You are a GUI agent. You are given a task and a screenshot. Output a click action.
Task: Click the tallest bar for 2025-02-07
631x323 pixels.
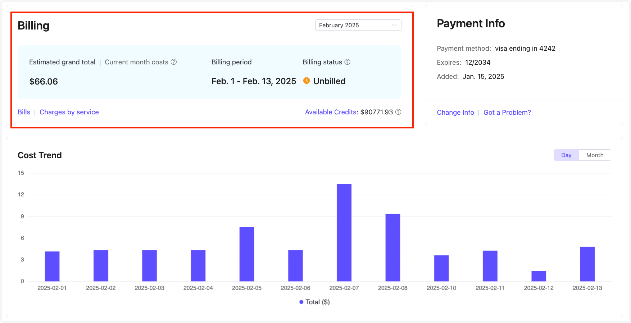click(344, 232)
